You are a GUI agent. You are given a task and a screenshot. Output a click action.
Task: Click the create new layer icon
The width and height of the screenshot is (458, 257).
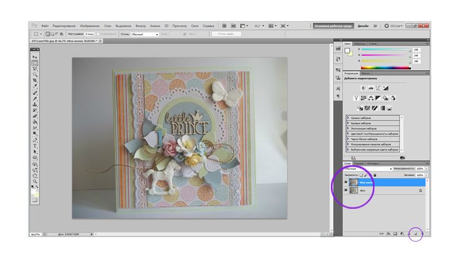point(417,233)
